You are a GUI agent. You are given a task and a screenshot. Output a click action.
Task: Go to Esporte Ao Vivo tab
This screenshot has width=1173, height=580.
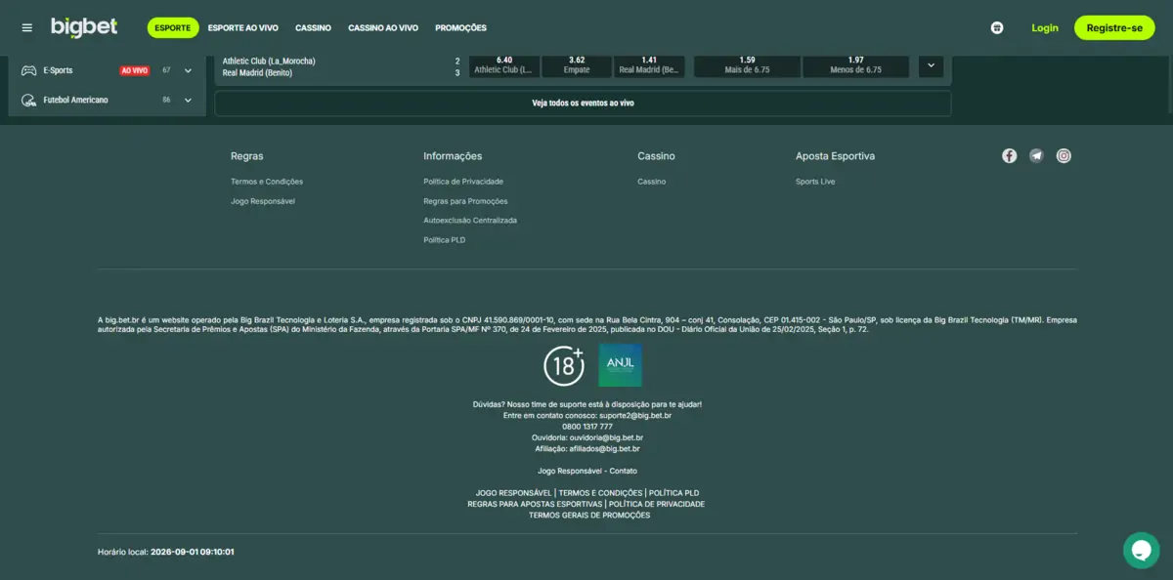click(x=243, y=28)
